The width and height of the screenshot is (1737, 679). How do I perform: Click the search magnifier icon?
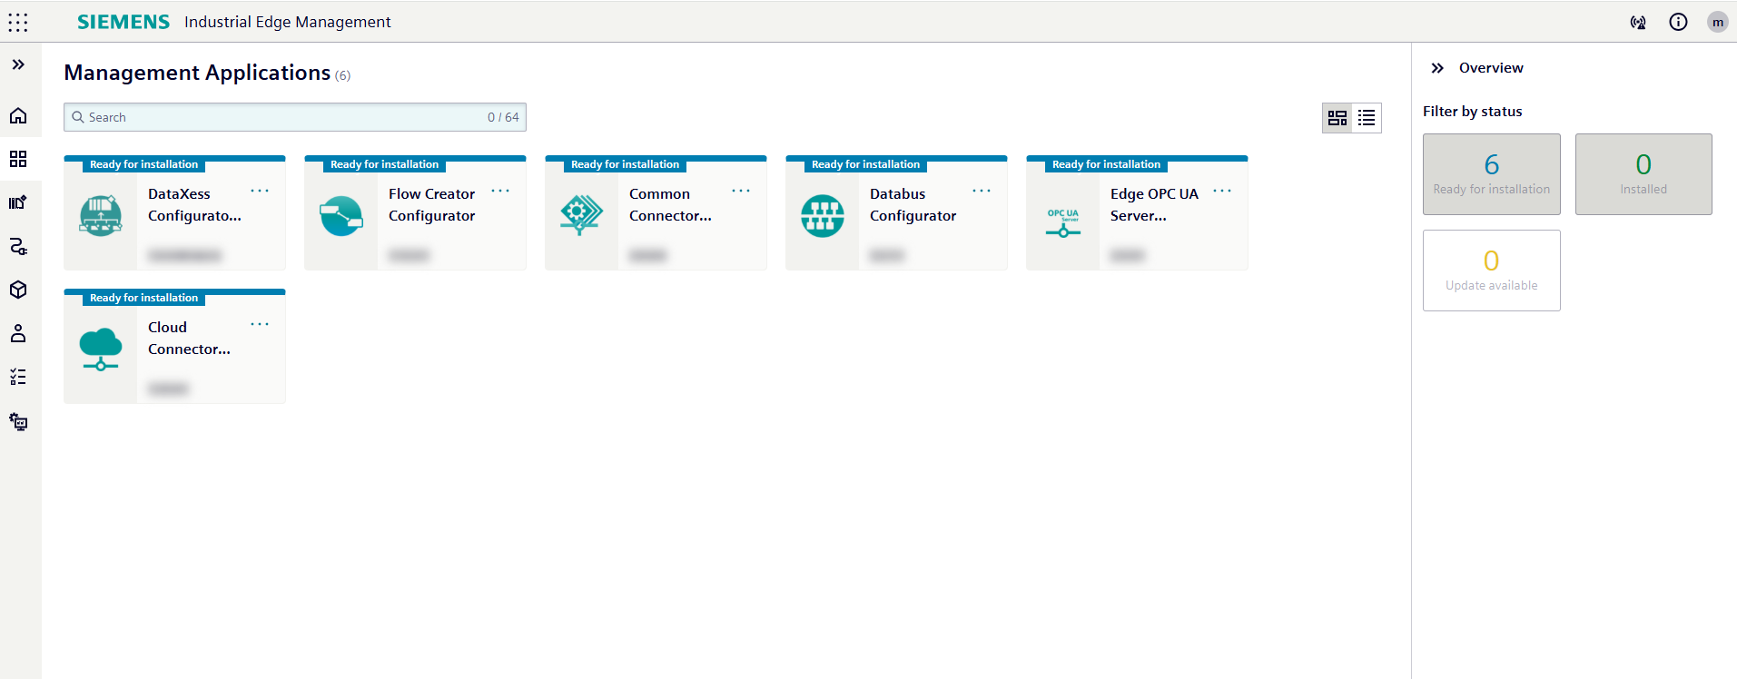78,117
